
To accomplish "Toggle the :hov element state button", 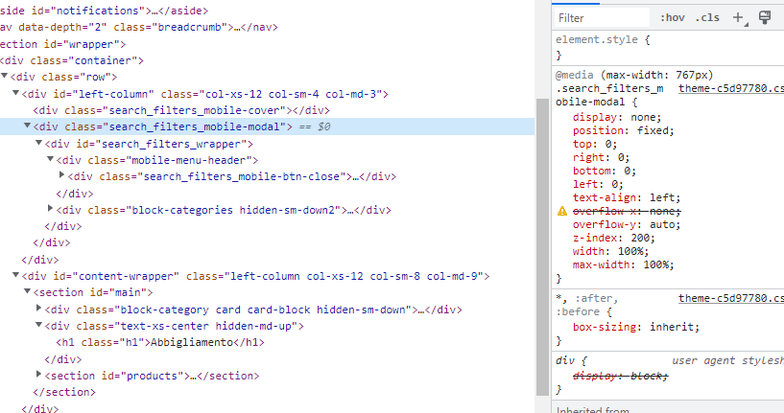I will [x=672, y=17].
